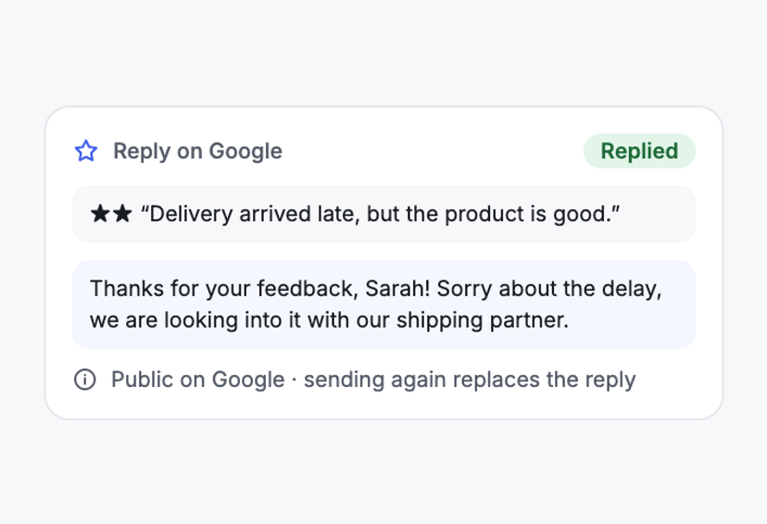This screenshot has height=524, width=767.
Task: Click the dot separator in footer notice
Action: tap(294, 380)
